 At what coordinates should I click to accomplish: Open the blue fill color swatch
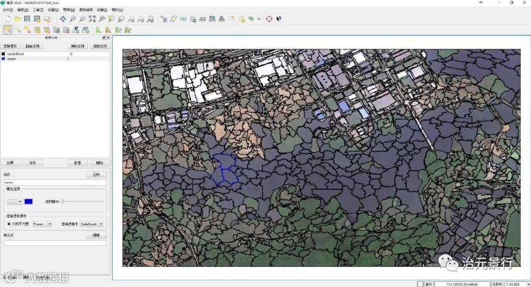coord(29,201)
